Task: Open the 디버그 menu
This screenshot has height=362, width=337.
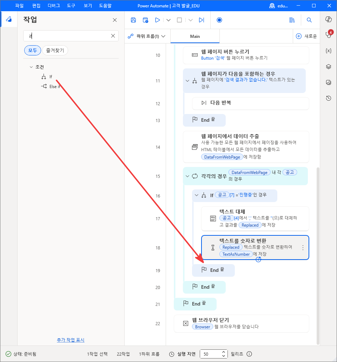Action: tap(54, 6)
